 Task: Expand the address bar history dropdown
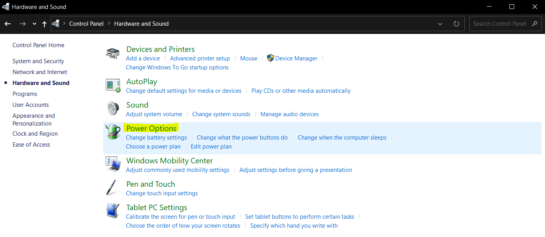(440, 24)
